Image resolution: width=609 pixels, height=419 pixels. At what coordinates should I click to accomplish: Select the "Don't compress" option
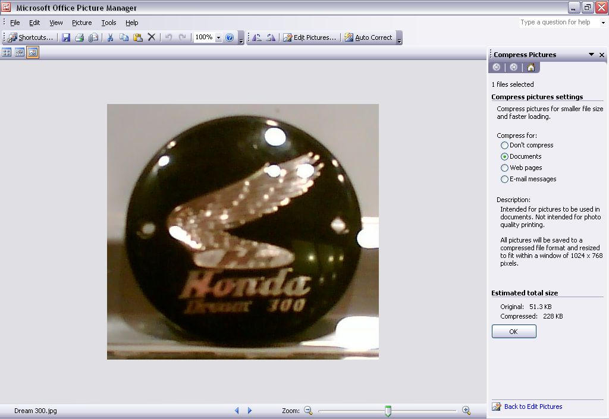coord(504,145)
